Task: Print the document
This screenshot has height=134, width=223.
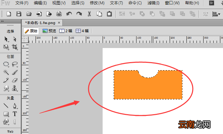Action: coord(59,14)
